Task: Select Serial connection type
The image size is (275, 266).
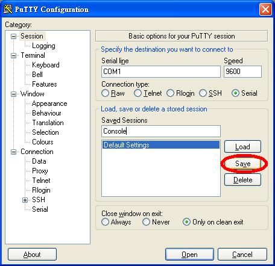Action: click(x=235, y=93)
